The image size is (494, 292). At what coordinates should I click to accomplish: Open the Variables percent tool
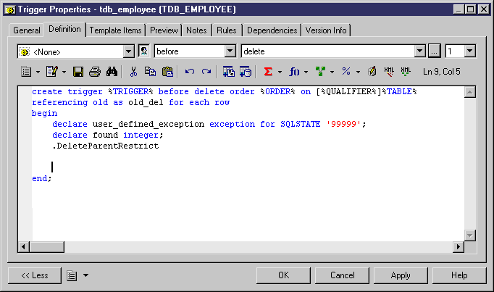click(x=346, y=72)
